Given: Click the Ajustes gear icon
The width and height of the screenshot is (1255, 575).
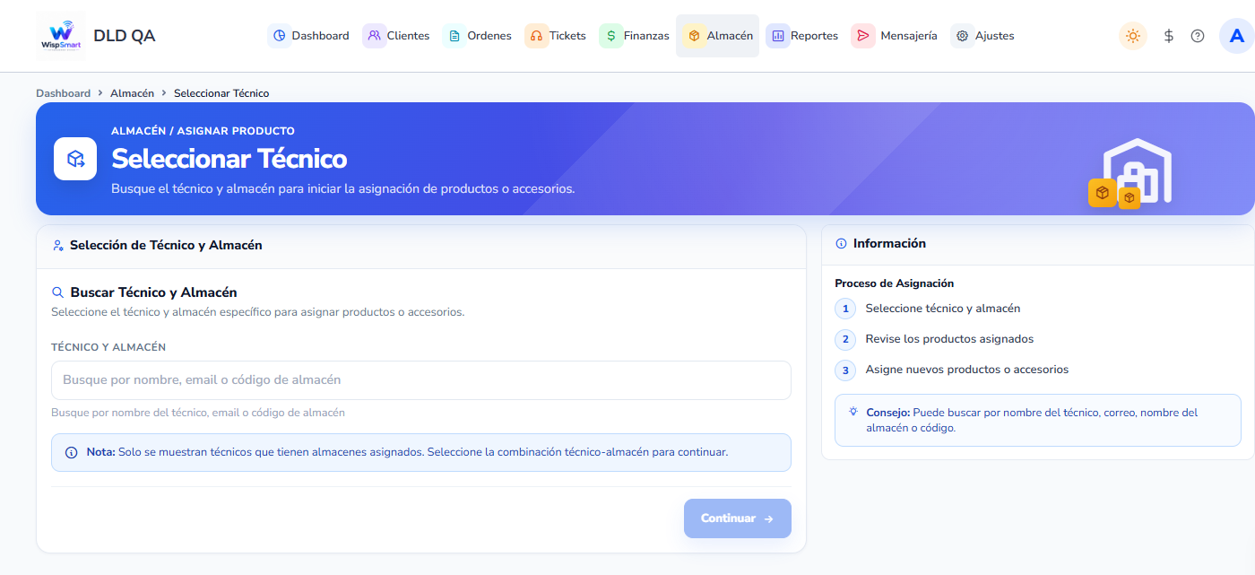Looking at the screenshot, I should (x=963, y=36).
